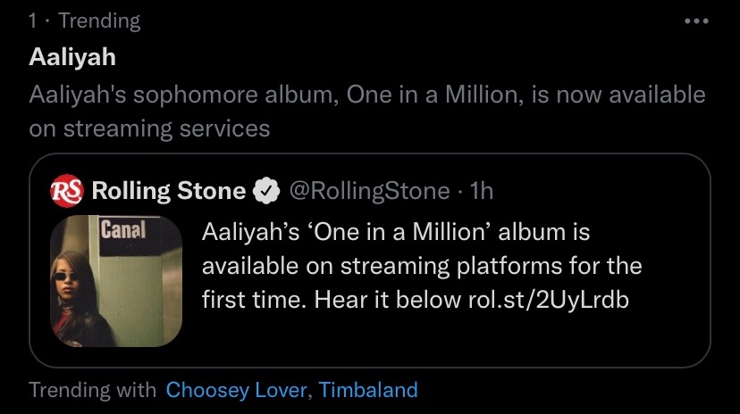Open the Timbaland trending link
This screenshot has width=740, height=414.
[368, 390]
